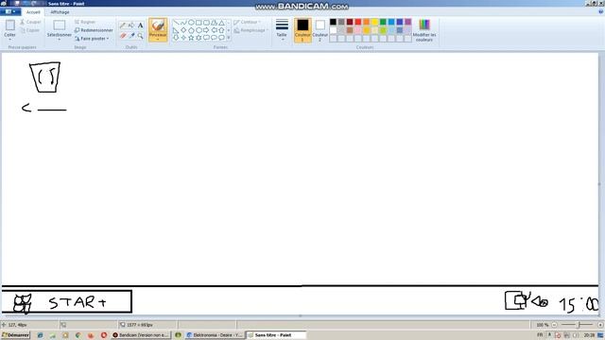Choose the Oval shape
605x340 pixels.
click(x=191, y=23)
